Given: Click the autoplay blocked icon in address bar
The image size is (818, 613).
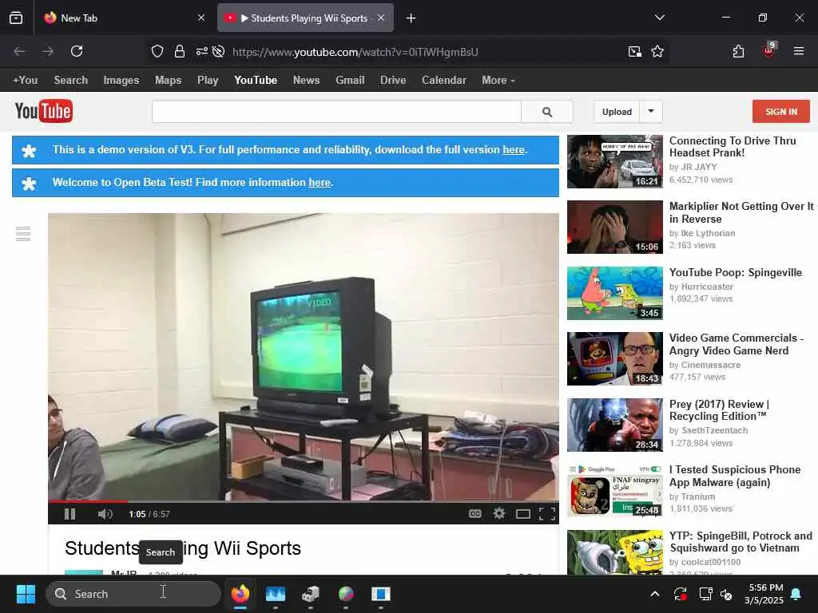Looking at the screenshot, I should pyautogui.click(x=219, y=51).
